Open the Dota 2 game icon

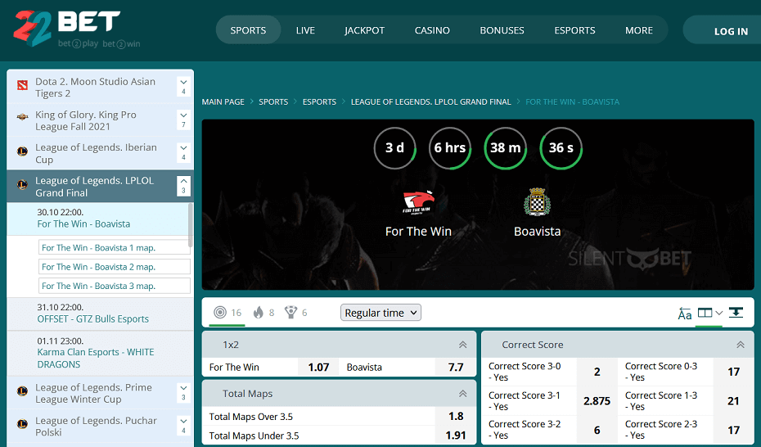22,85
